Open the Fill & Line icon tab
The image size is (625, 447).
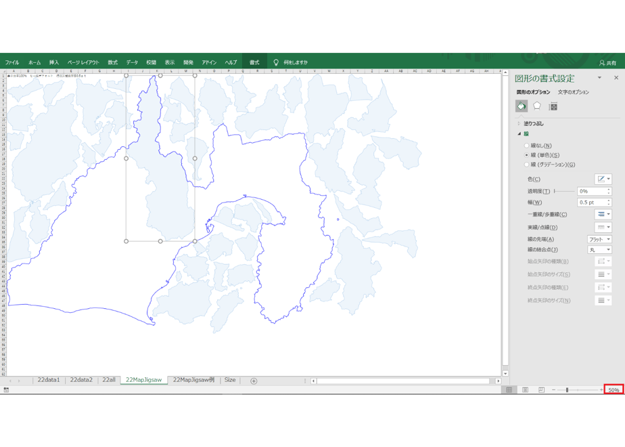click(x=522, y=106)
